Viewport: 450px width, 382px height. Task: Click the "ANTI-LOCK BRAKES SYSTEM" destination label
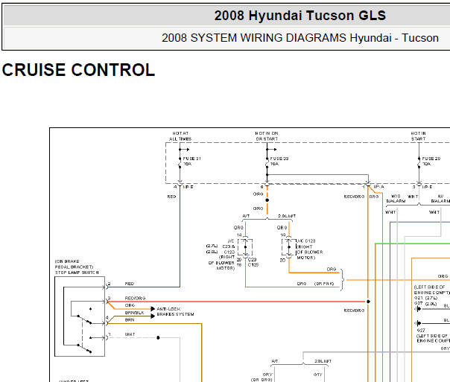tap(175, 312)
